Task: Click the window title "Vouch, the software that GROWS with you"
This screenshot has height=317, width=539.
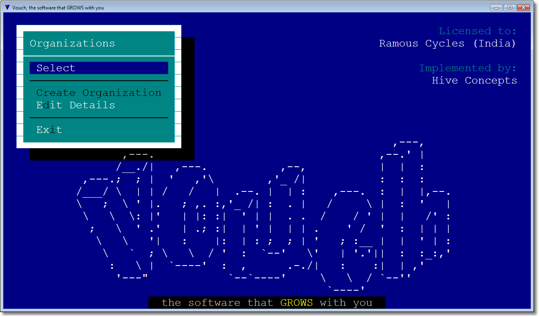Action: click(58, 7)
